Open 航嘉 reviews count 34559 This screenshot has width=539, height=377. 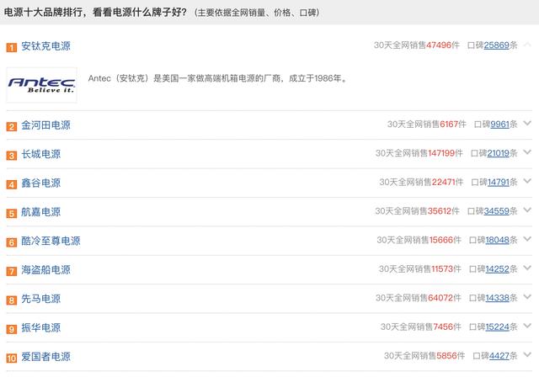tap(496, 211)
